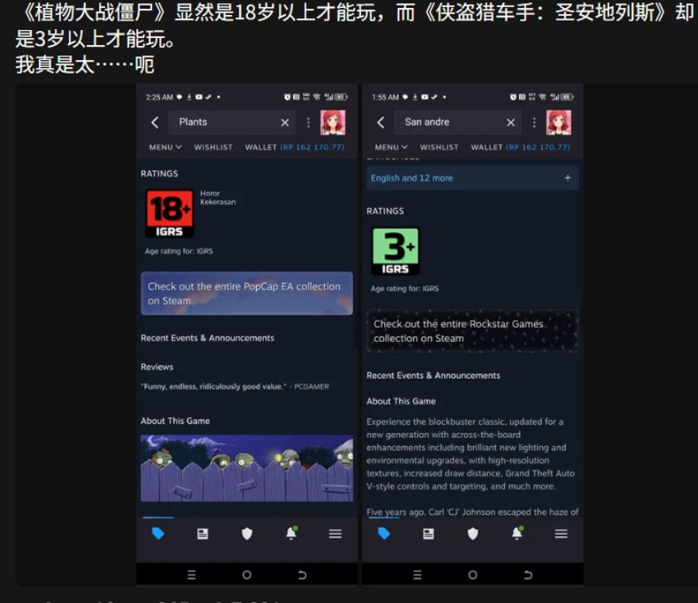Screen dimensions: 698x603
Task: Clear the San andre search text
Action: (x=510, y=123)
